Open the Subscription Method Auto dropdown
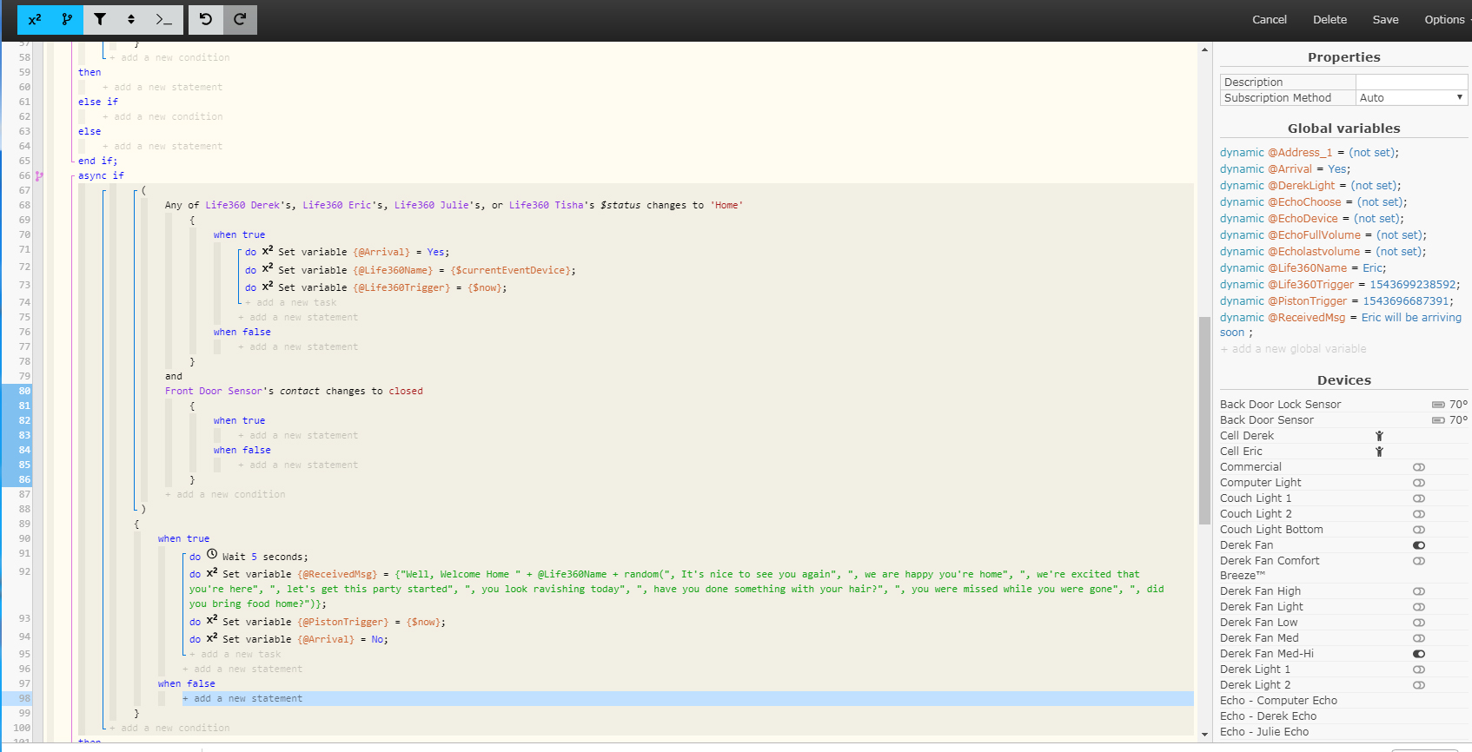The image size is (1472, 752). pyautogui.click(x=1412, y=98)
